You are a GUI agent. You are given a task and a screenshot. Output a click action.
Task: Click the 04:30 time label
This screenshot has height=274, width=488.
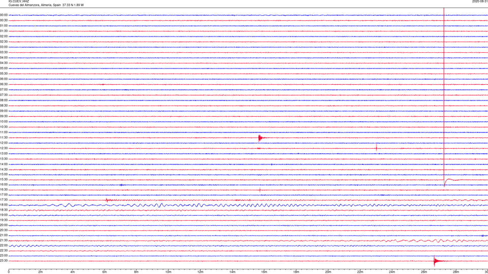tap(4, 63)
